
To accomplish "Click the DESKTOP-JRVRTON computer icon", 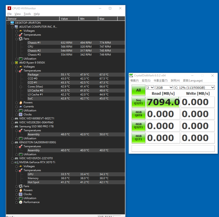I will tap(12, 23).
